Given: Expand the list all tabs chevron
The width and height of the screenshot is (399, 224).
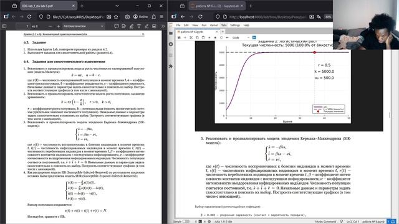Looking at the screenshot, I should [117, 6].
